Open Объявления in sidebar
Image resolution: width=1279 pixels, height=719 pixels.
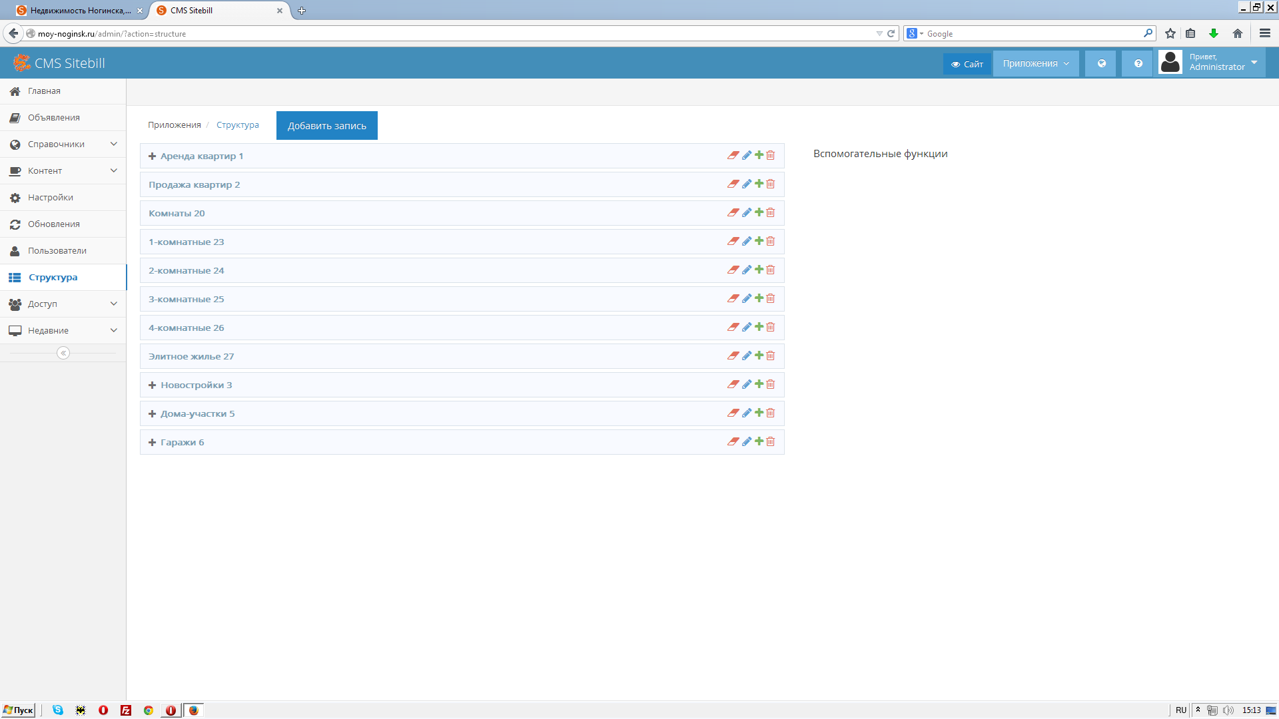pos(63,118)
